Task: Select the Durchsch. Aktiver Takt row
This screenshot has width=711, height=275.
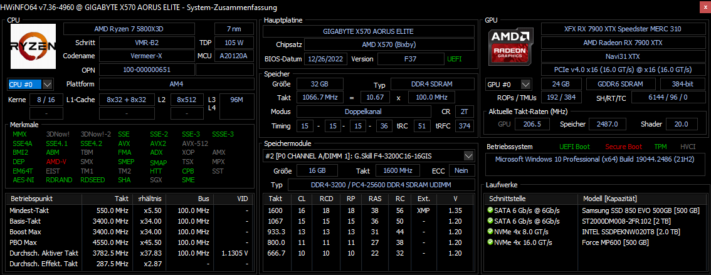Action: pyautogui.click(x=129, y=253)
